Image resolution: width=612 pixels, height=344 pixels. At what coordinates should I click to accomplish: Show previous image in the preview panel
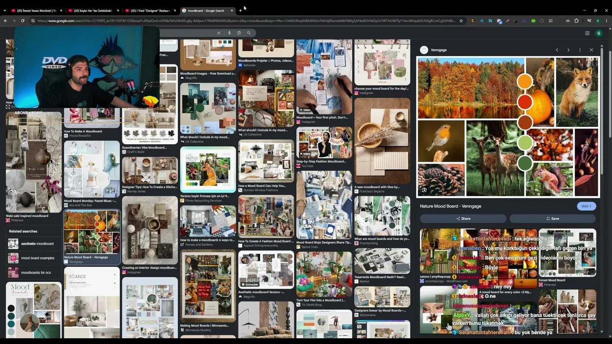click(x=557, y=50)
